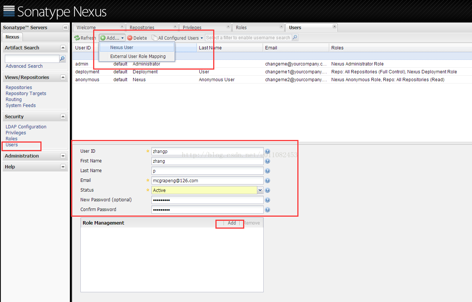Open help icon next to First Name
This screenshot has height=302, width=472.
[x=267, y=161]
